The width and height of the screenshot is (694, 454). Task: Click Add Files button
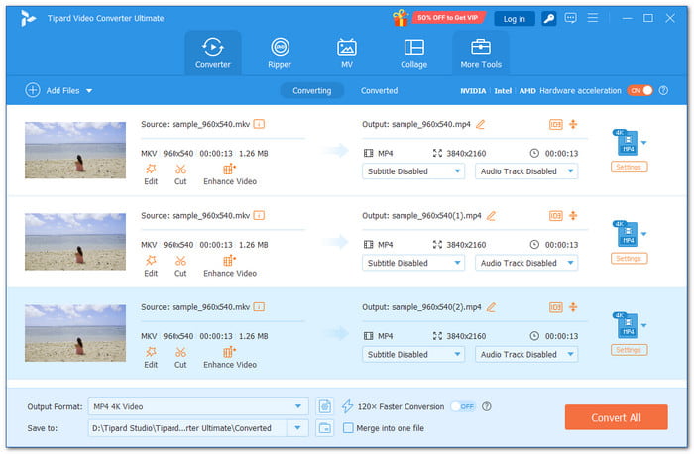pos(54,91)
